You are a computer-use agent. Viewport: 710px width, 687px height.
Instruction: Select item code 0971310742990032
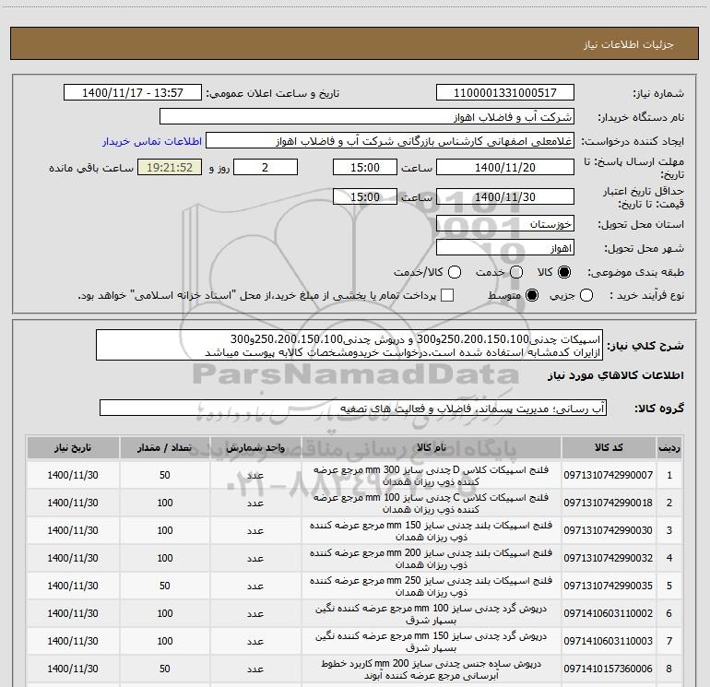point(609,558)
